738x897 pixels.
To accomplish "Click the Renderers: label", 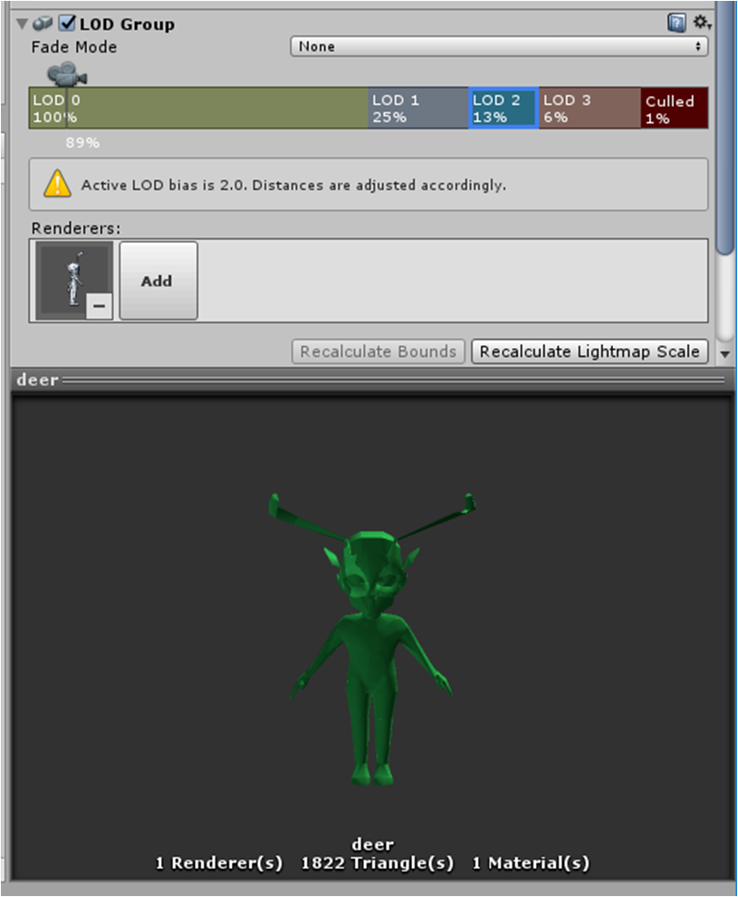I will pyautogui.click(x=76, y=228).
